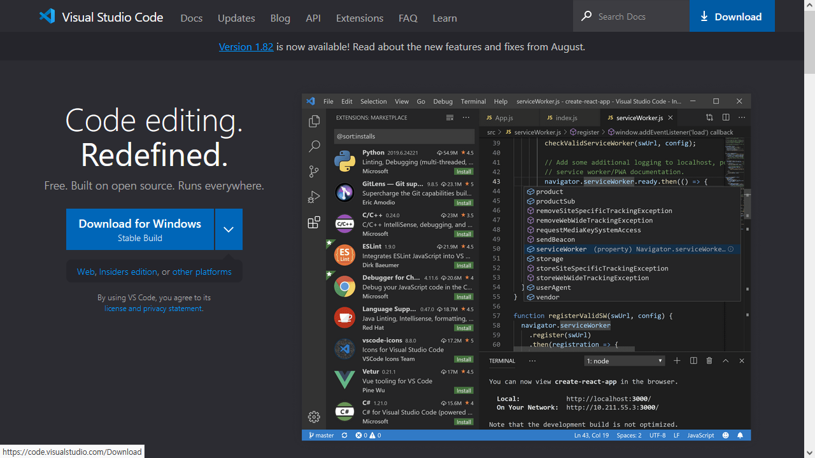
Task: Click the ESLint extension icon
Action: click(344, 255)
